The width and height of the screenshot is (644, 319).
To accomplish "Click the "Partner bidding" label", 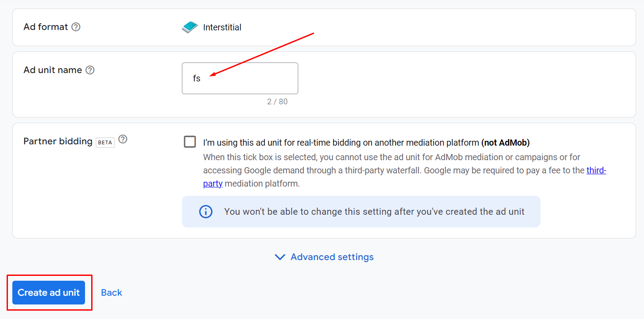I will tap(58, 141).
